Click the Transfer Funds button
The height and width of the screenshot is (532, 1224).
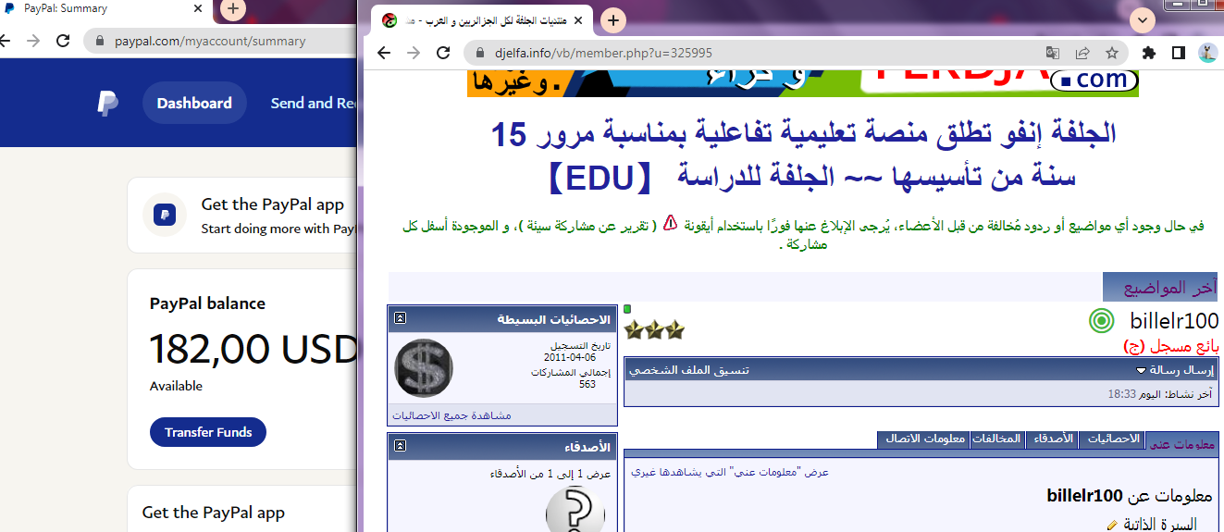(208, 432)
